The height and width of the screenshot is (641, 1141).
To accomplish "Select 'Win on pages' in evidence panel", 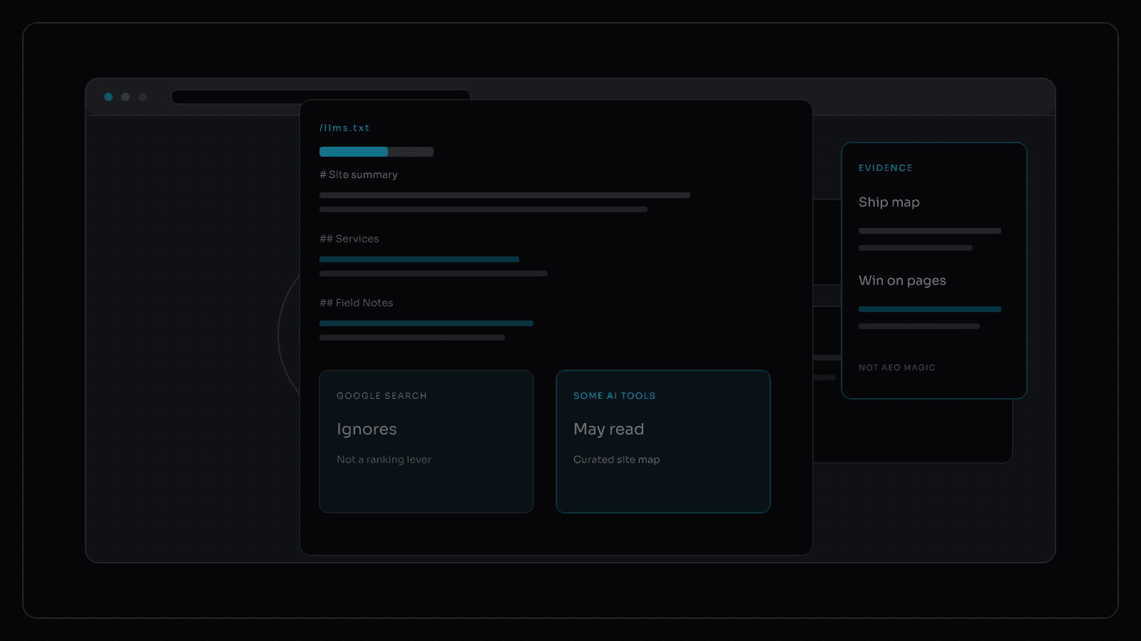I will click(902, 281).
